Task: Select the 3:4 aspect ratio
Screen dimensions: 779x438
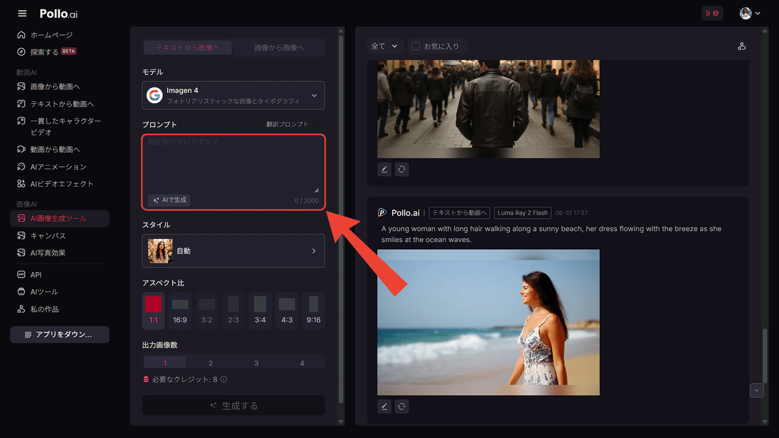Action: click(260, 310)
